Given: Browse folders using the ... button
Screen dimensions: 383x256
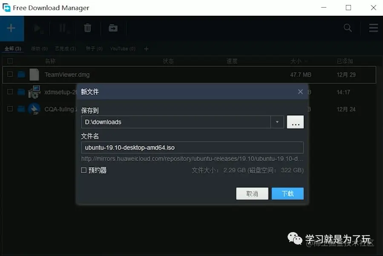Looking at the screenshot, I should [x=295, y=122].
